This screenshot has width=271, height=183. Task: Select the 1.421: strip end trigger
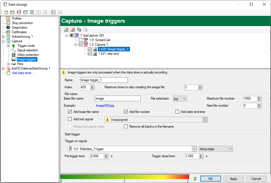[109, 54]
